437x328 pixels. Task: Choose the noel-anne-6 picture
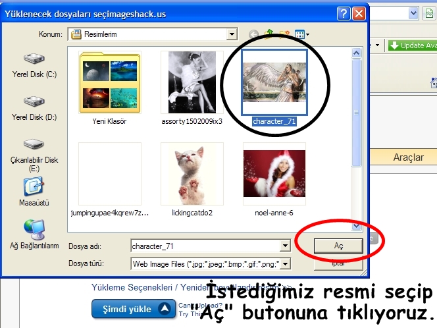click(274, 175)
